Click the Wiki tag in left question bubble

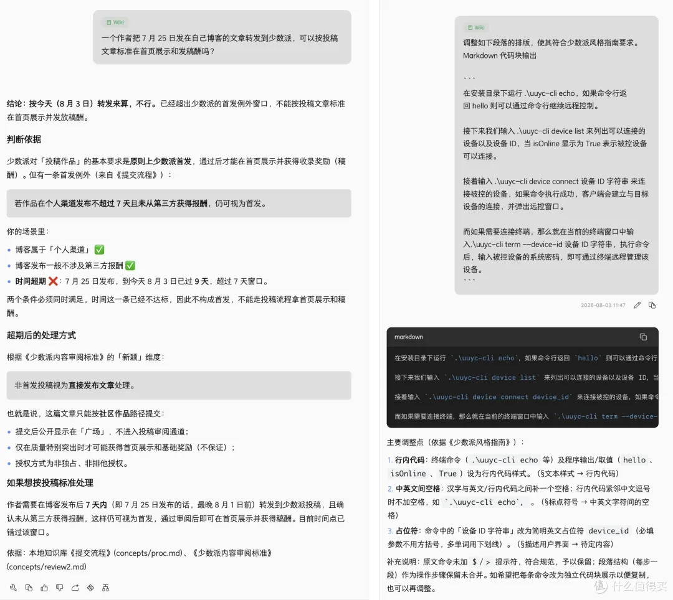pos(115,22)
